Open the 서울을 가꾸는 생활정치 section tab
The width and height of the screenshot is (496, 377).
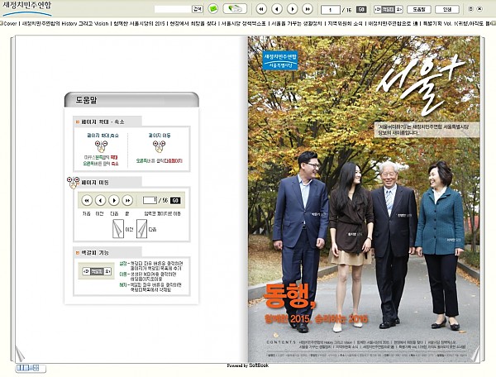click(x=297, y=23)
